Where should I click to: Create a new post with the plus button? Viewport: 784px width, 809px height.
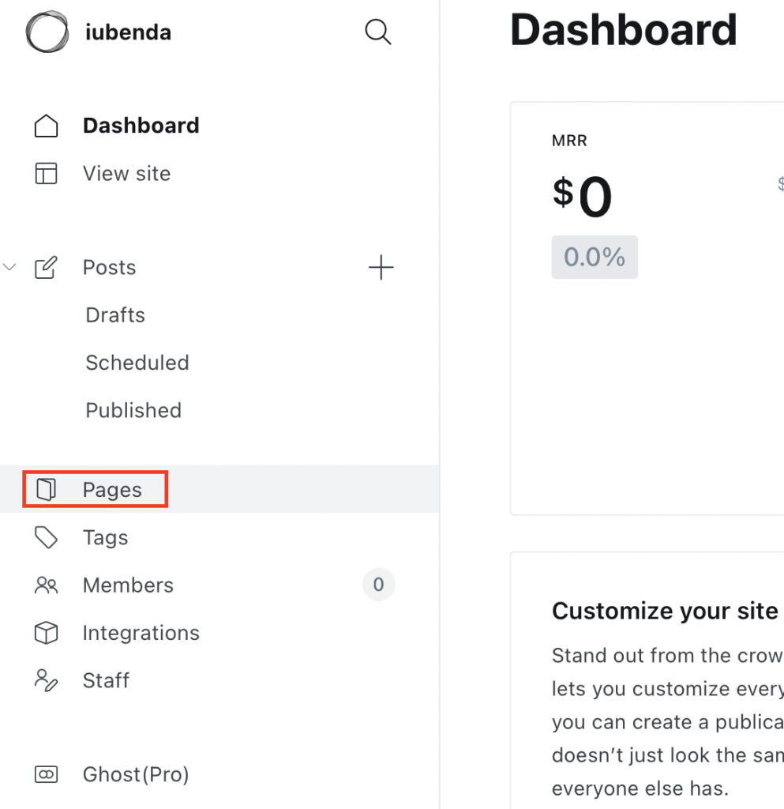(x=381, y=267)
